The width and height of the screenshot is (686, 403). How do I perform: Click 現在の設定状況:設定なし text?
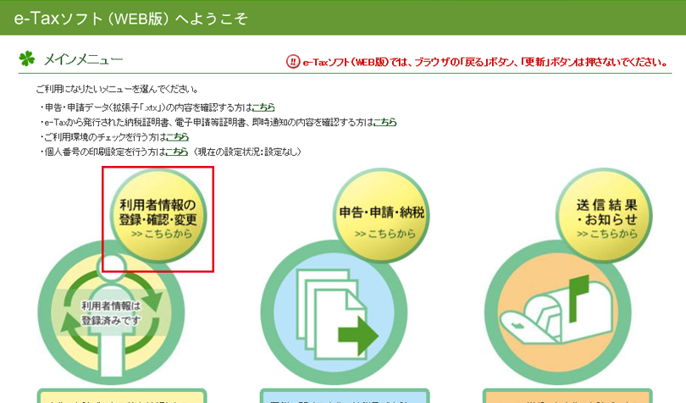coord(247,152)
